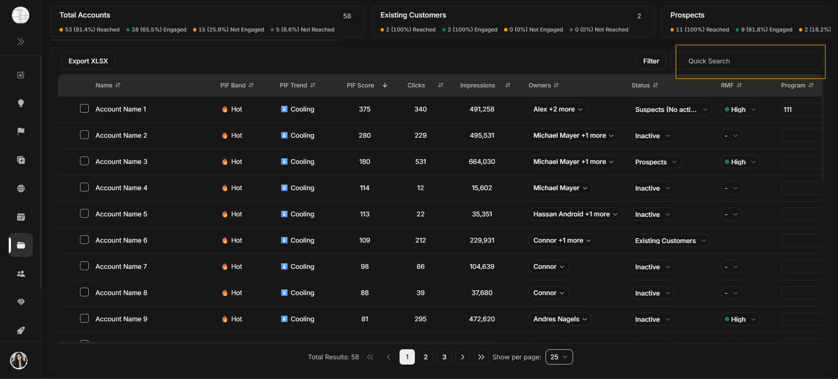Open the folder accounts sidebar icon
This screenshot has width=838, height=379.
click(x=21, y=245)
